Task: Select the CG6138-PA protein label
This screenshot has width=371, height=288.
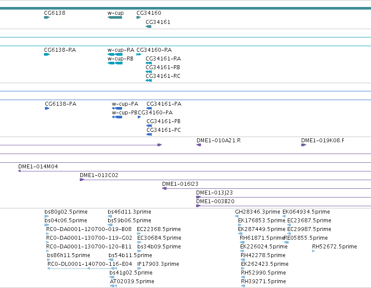Action: coord(61,104)
